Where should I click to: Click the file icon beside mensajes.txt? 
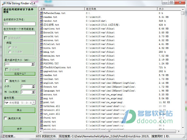[41, 56]
